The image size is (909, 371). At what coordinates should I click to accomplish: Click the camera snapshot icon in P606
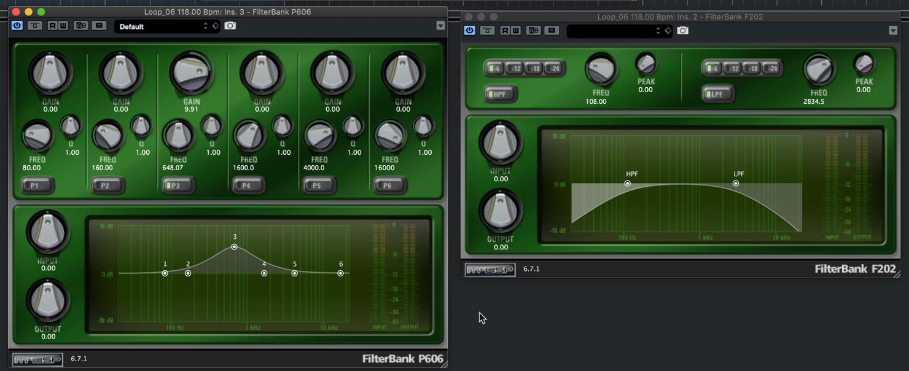coord(230,26)
